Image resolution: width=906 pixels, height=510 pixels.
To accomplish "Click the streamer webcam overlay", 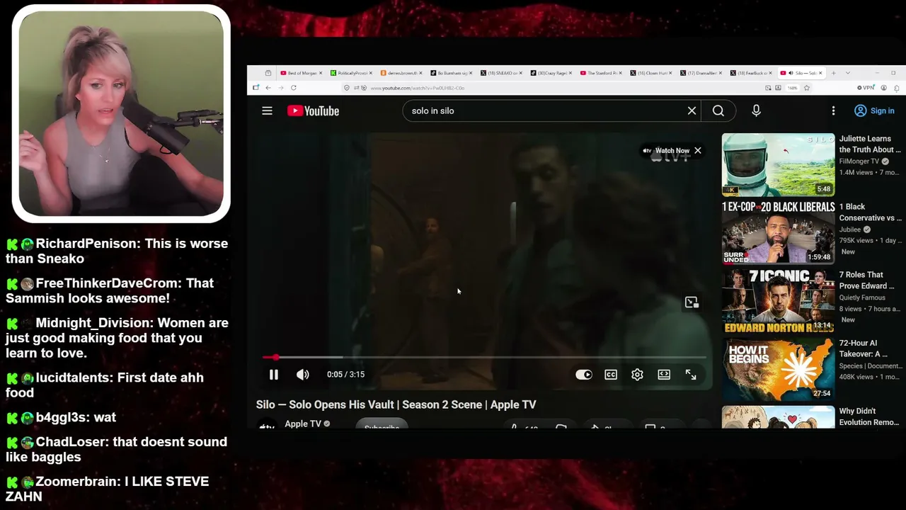I will point(121,113).
